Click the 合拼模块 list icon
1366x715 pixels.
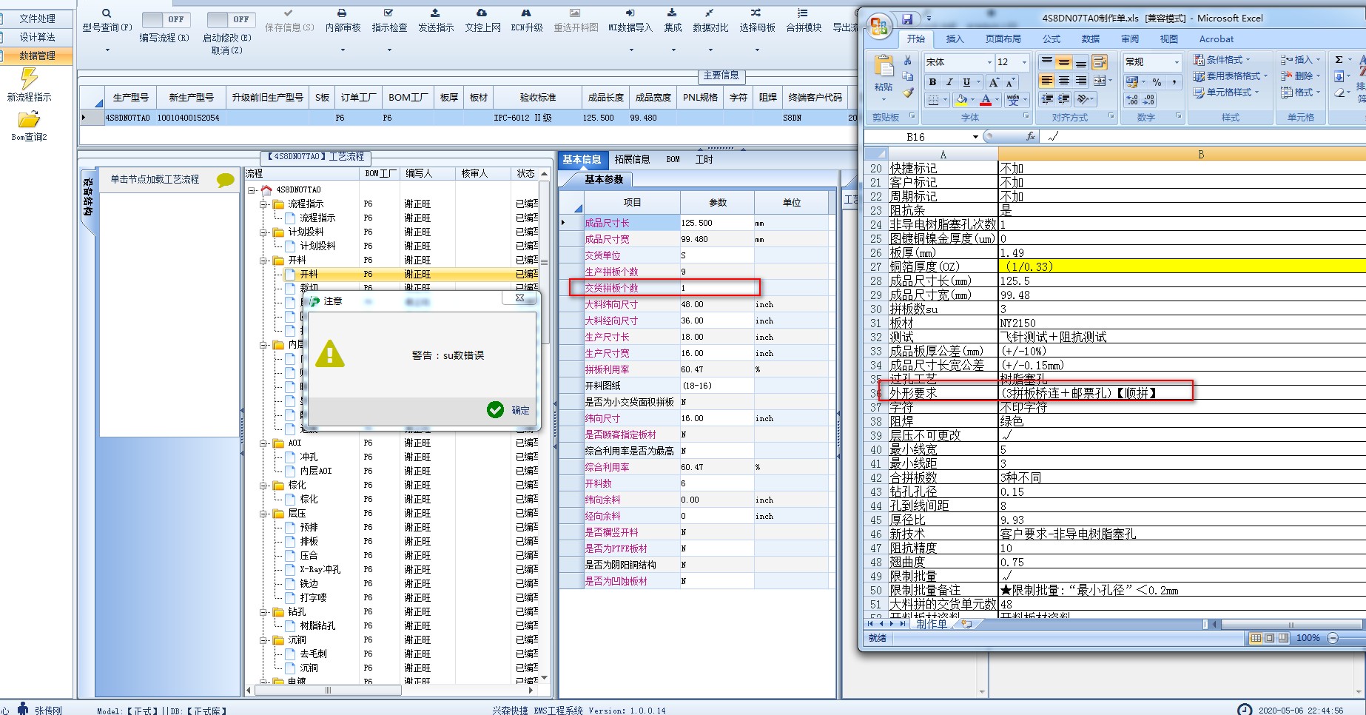tap(803, 13)
